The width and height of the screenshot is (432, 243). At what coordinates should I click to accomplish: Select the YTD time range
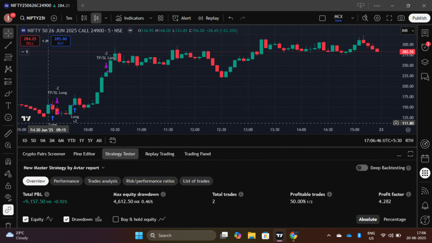71,140
